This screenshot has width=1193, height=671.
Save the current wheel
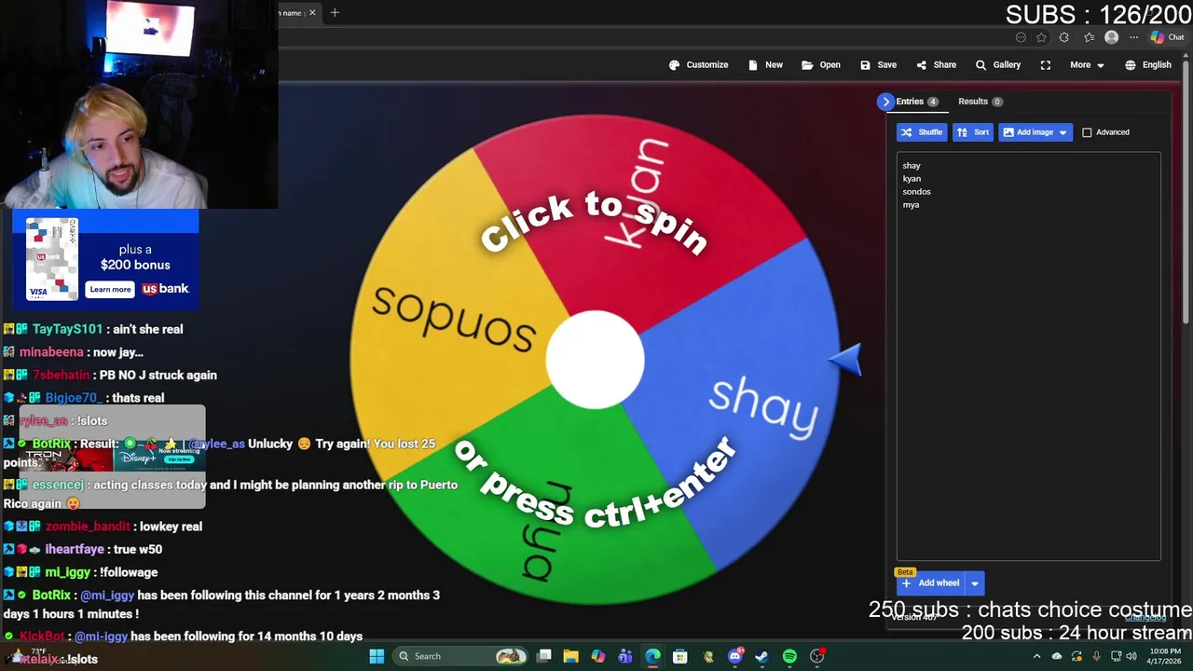[878, 65]
